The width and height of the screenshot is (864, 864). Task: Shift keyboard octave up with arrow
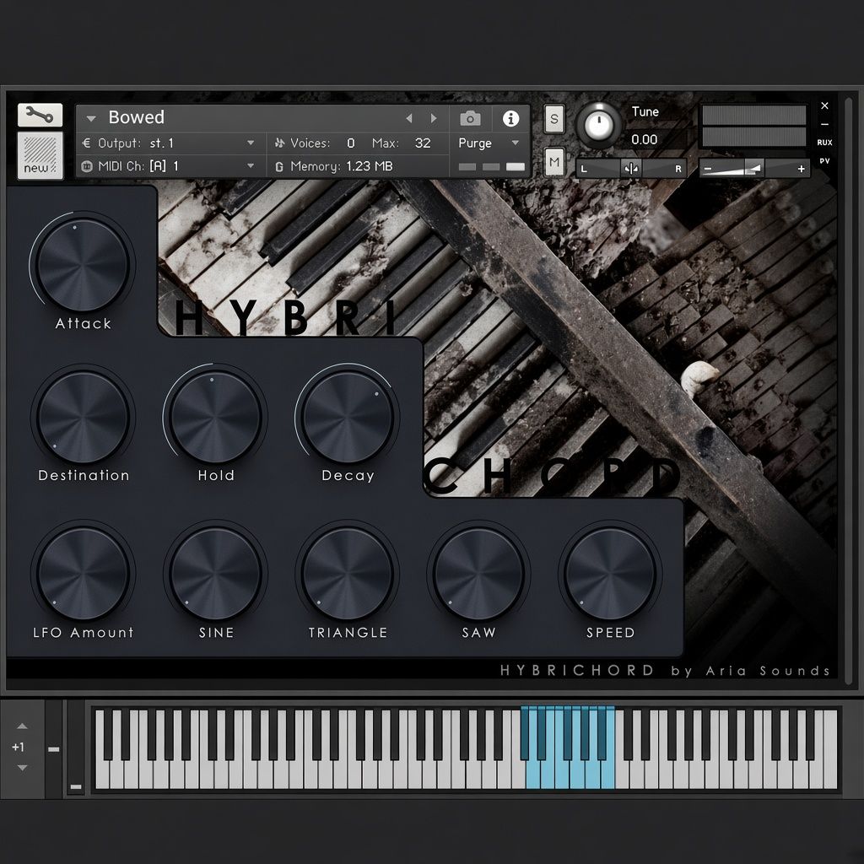click(22, 726)
